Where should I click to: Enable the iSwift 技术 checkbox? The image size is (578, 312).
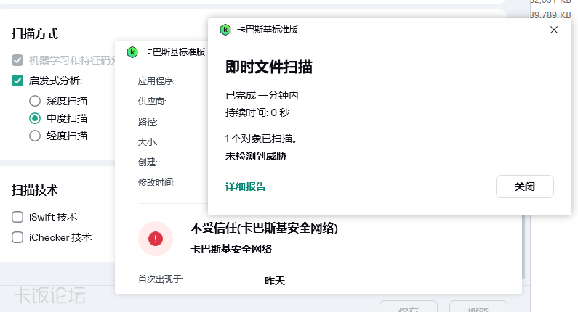(17, 217)
